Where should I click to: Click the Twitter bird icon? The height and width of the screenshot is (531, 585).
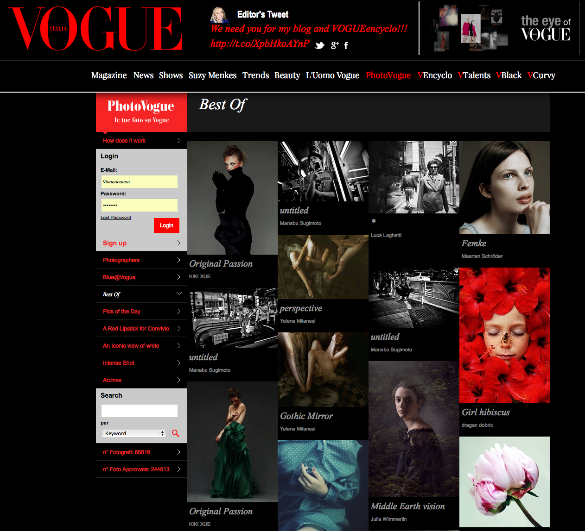pos(319,45)
